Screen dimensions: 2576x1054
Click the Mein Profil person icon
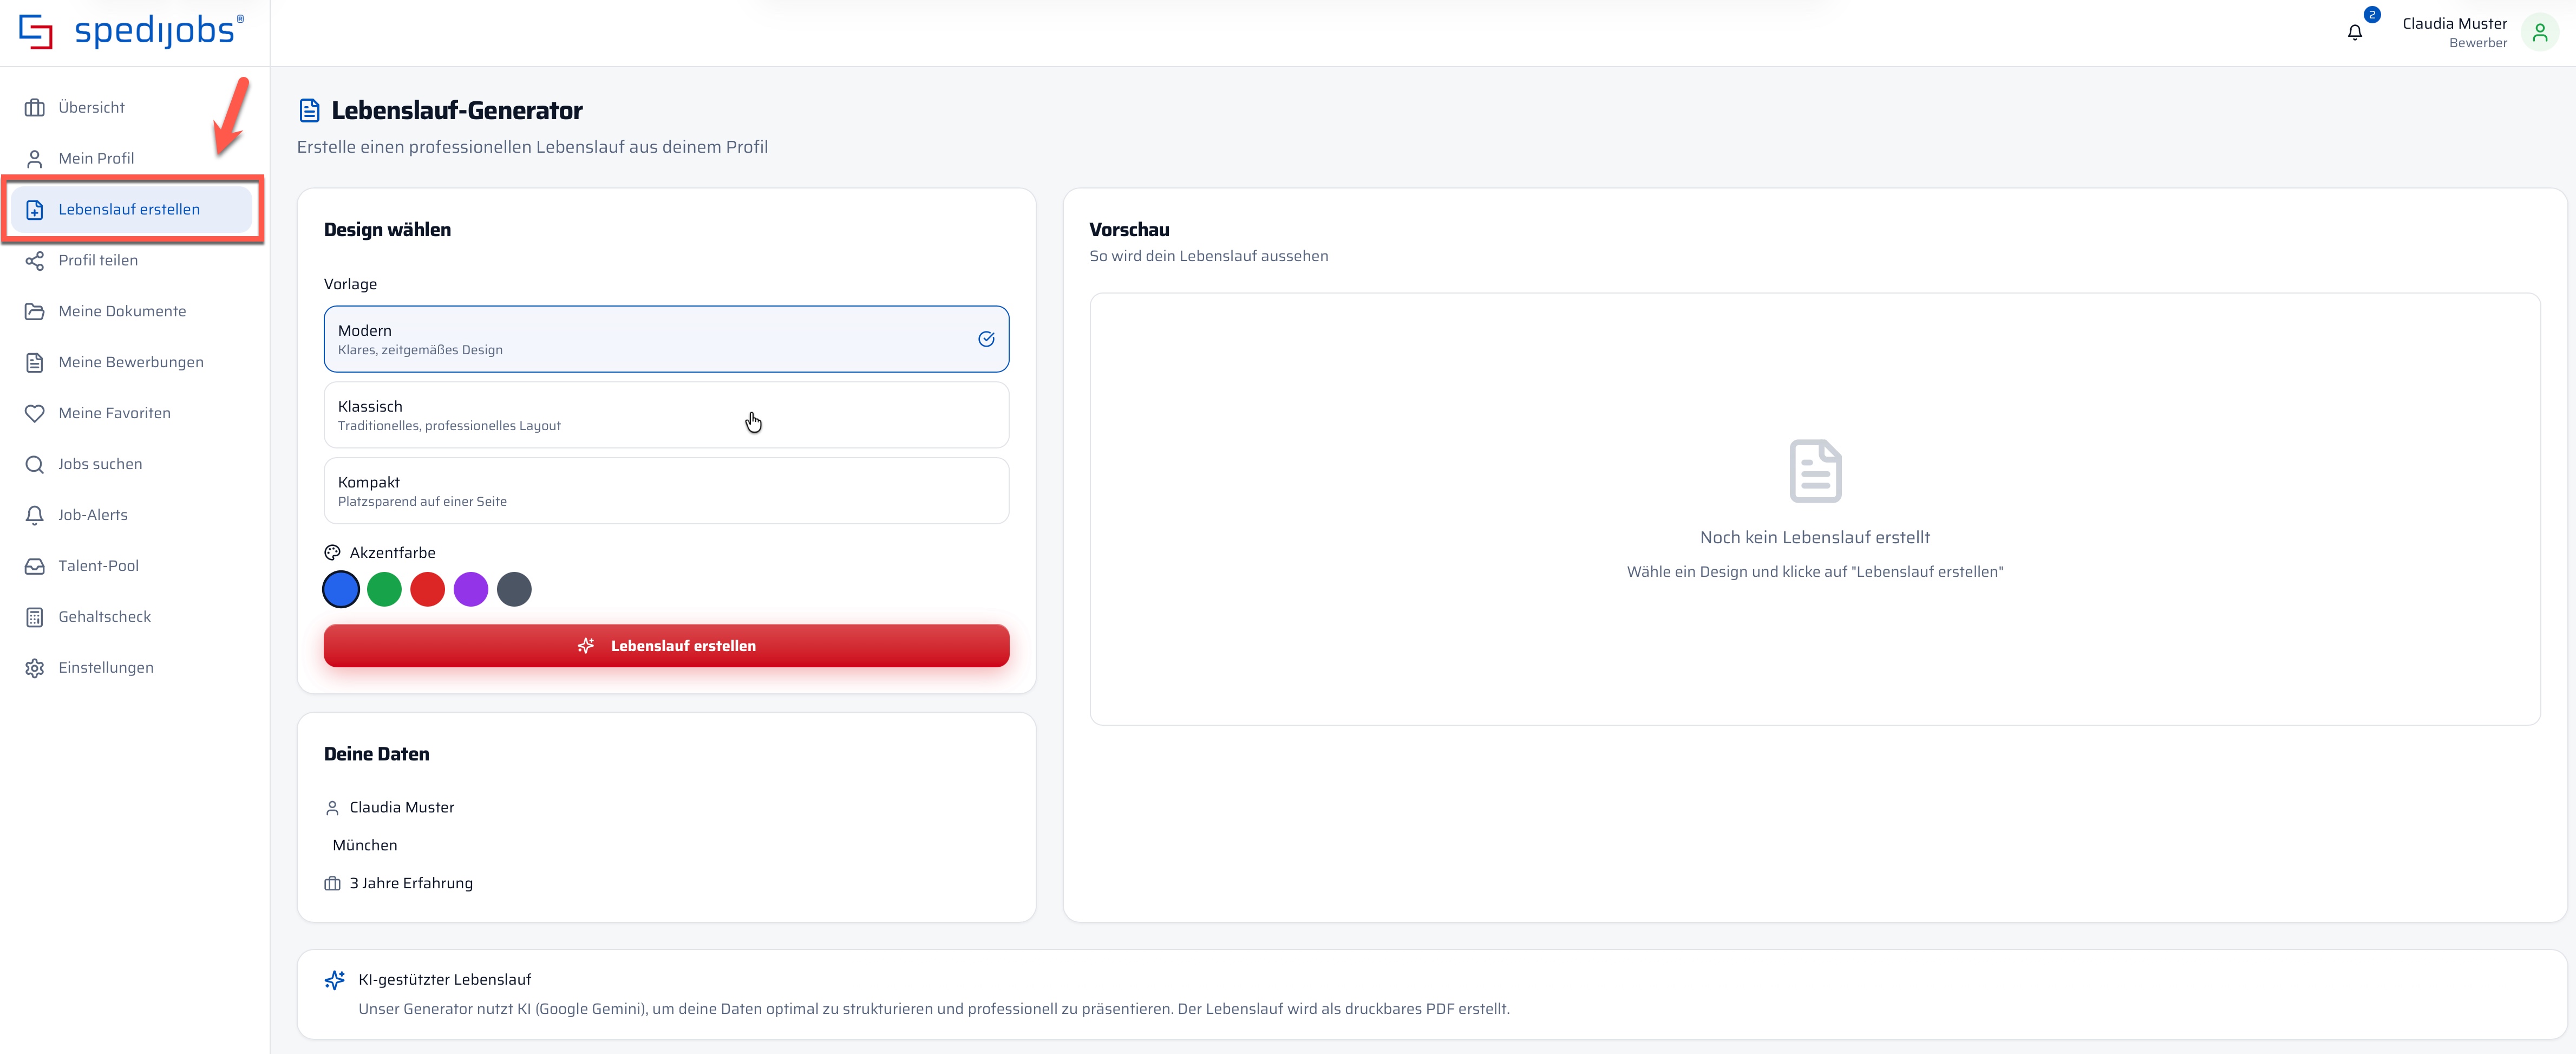pos(35,158)
